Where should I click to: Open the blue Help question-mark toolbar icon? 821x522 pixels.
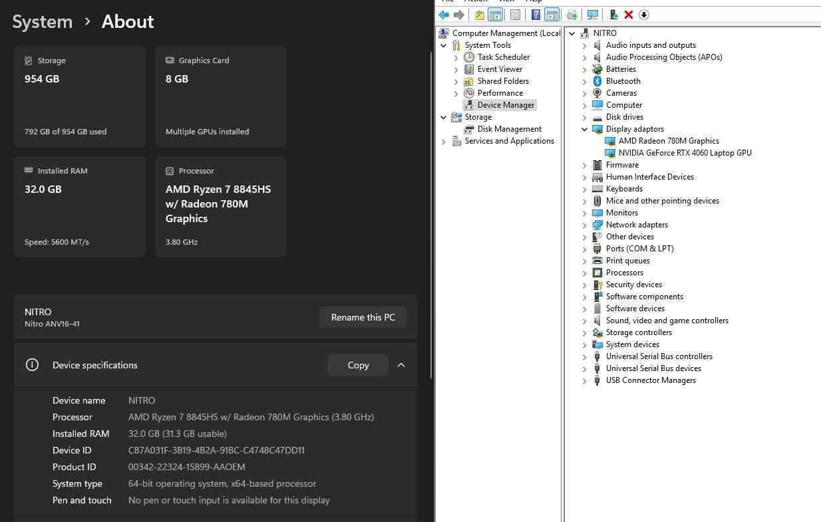click(x=536, y=15)
